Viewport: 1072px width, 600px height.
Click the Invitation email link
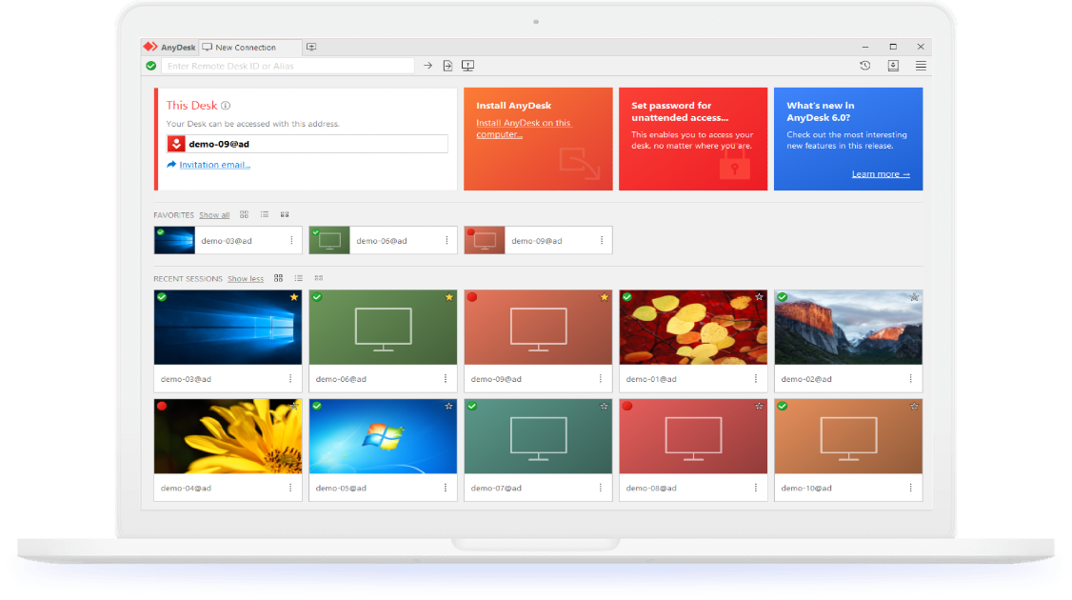click(214, 165)
